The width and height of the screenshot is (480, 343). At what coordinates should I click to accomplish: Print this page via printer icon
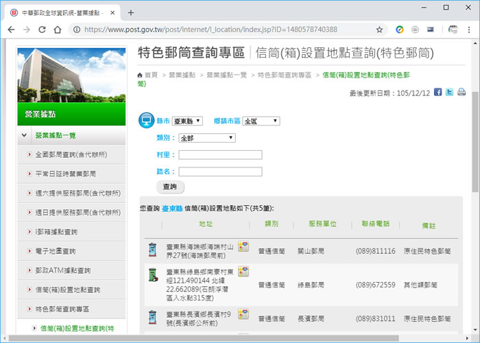click(x=461, y=92)
